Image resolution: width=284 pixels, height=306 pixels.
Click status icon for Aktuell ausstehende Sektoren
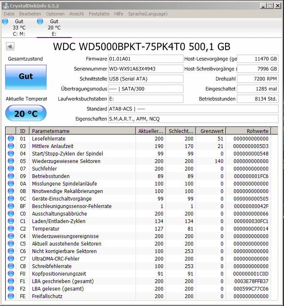click(11, 243)
